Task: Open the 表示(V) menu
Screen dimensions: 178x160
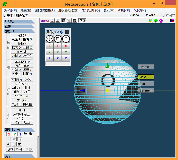Action: click(x=109, y=10)
